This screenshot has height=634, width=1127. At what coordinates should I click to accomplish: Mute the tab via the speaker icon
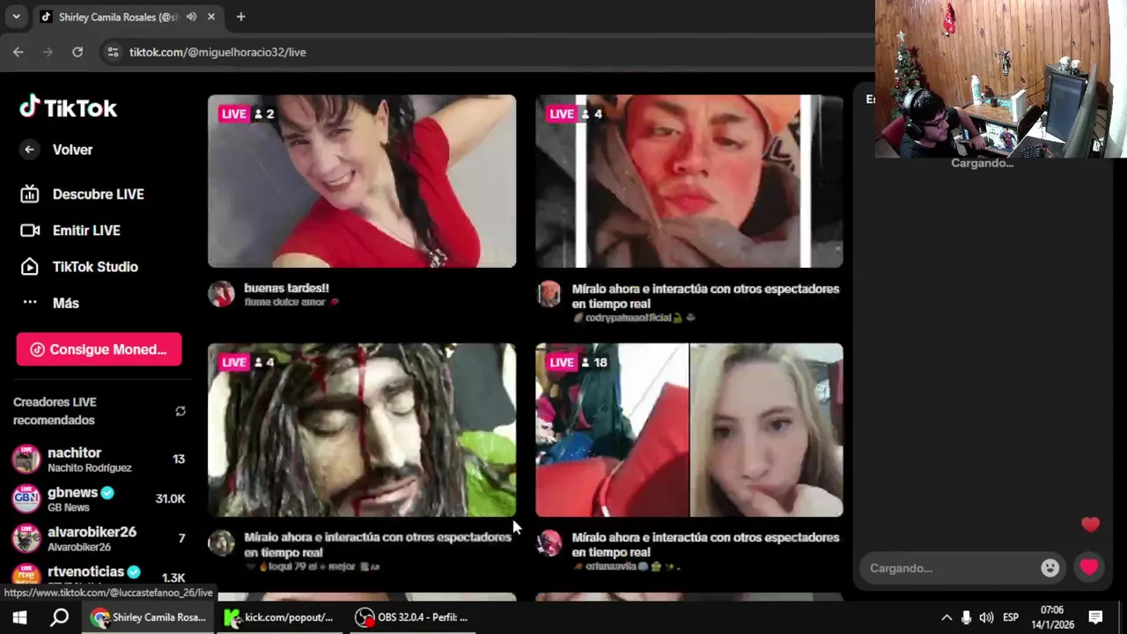tap(191, 17)
